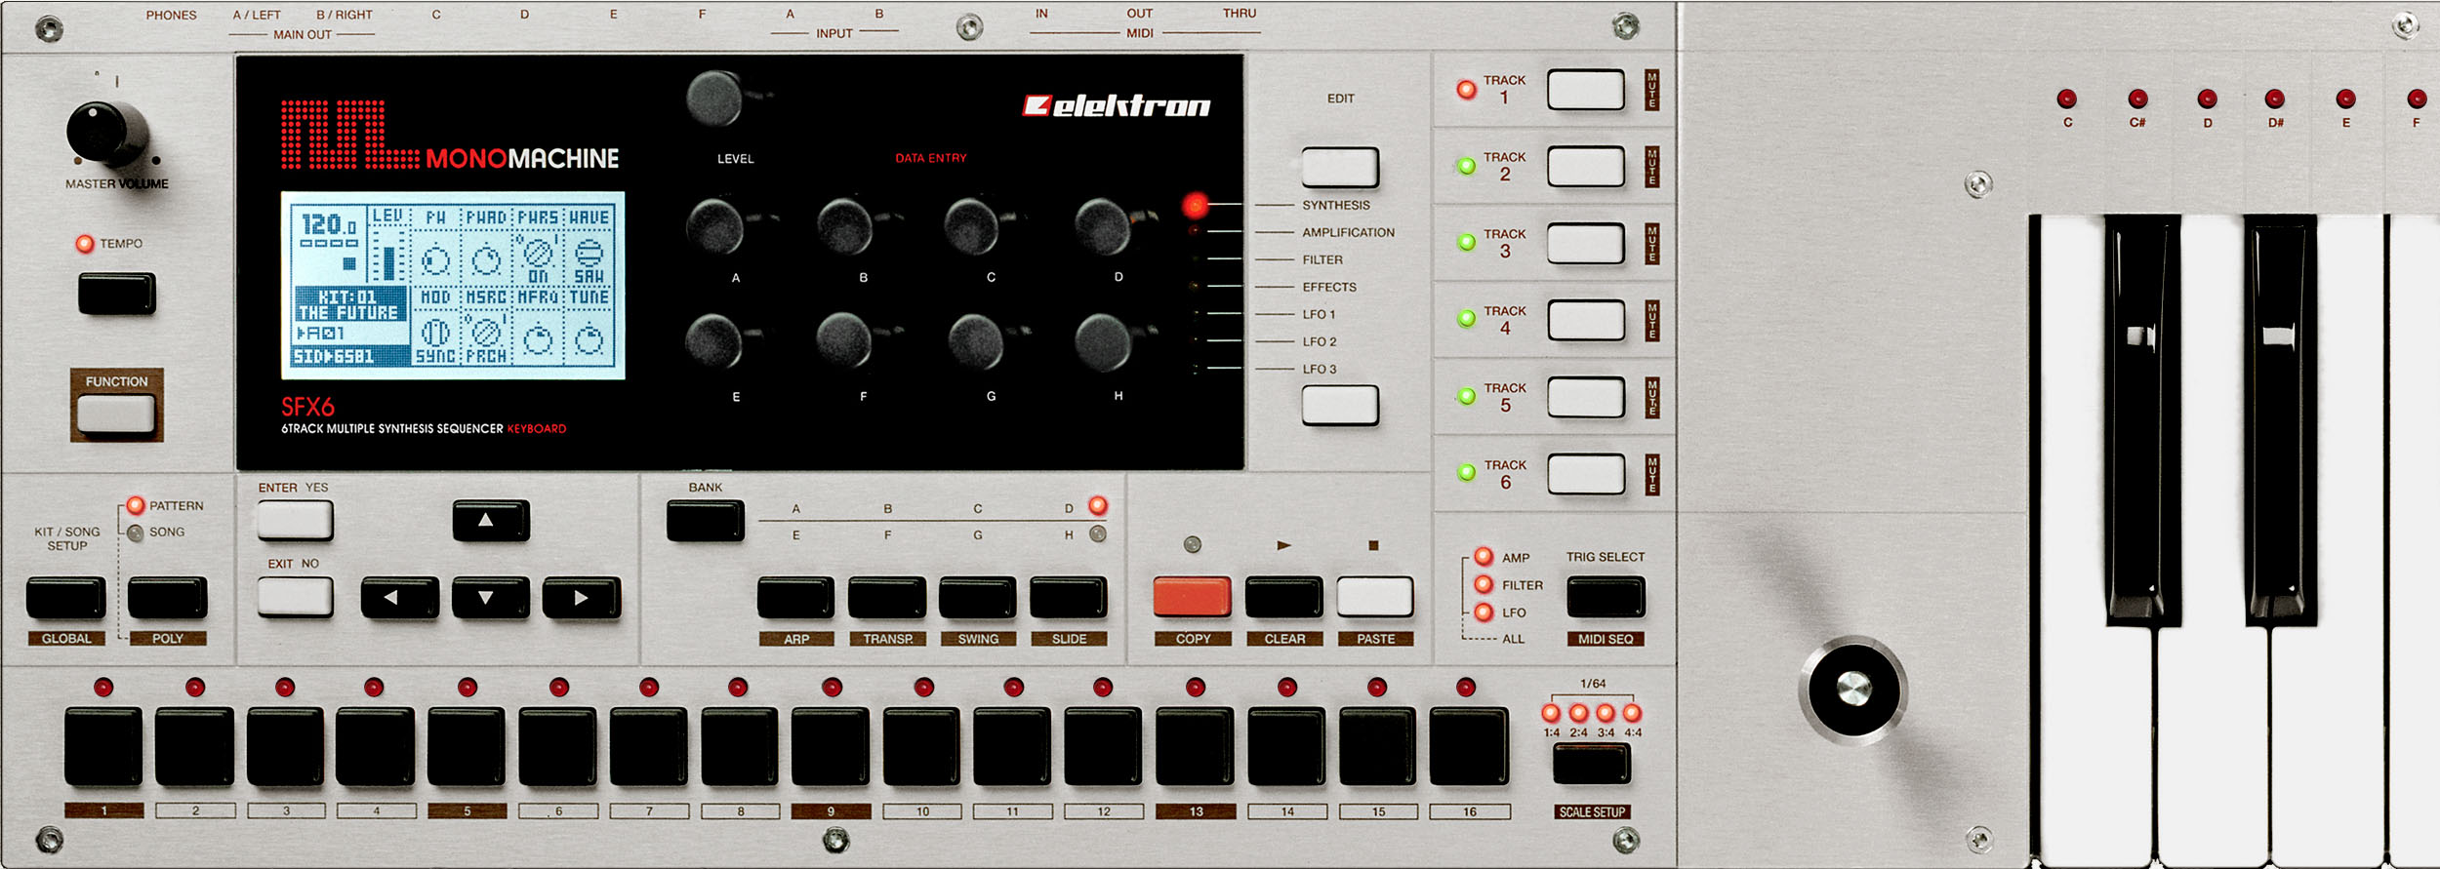Click the Exit/No button
This screenshot has height=869, width=2440.
click(x=295, y=597)
